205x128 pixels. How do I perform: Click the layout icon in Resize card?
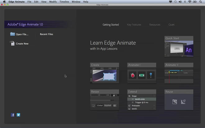93,106
